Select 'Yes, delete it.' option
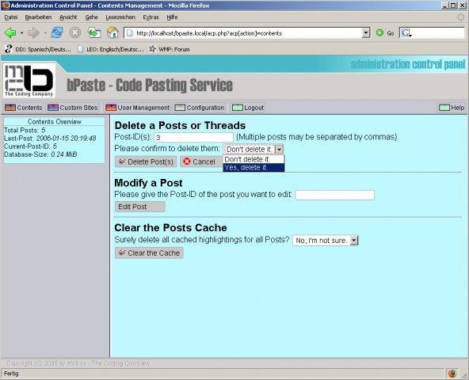The width and height of the screenshot is (469, 380). tap(254, 167)
